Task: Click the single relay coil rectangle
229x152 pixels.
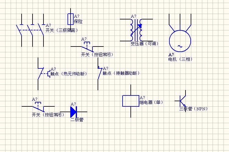Action: point(131,101)
